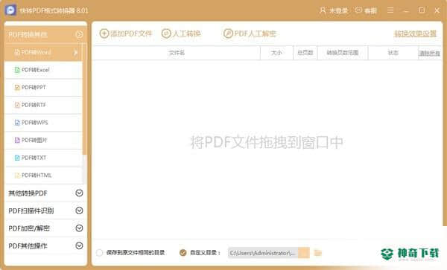This screenshot has height=270, width=447.
Task: Click the PDF manual decryption icon
Action: pyautogui.click(x=228, y=33)
